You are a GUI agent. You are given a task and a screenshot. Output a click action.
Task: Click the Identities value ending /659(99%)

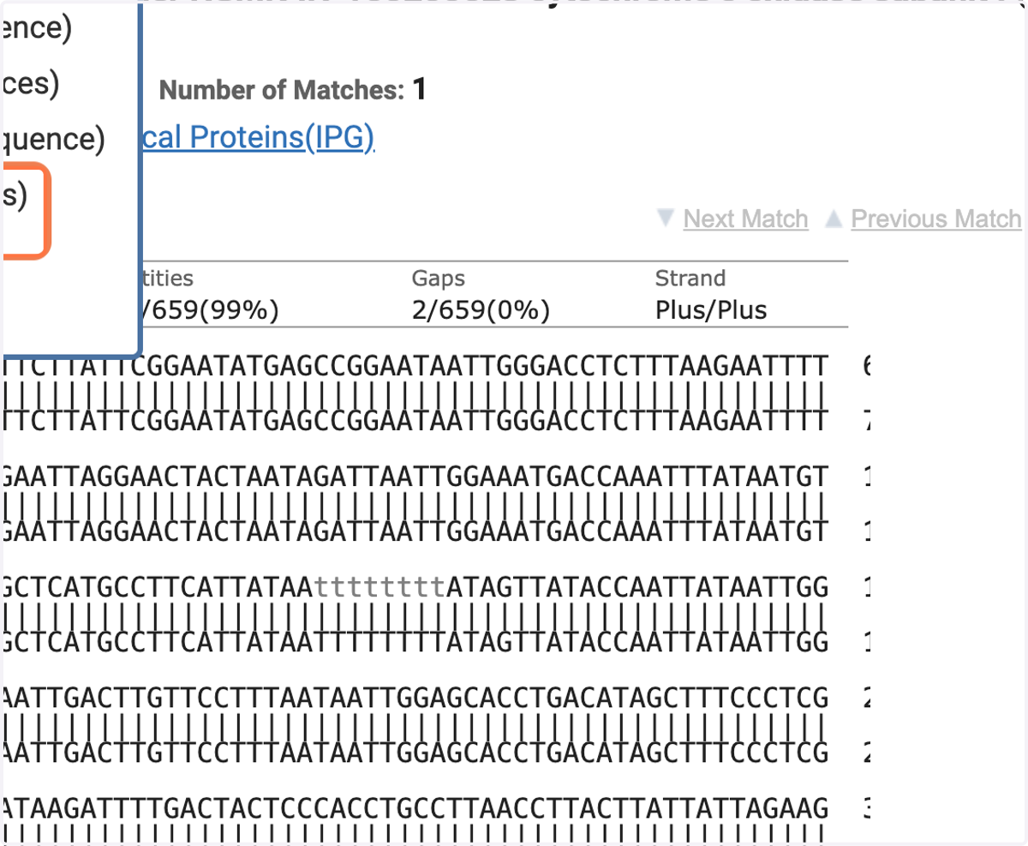click(210, 309)
